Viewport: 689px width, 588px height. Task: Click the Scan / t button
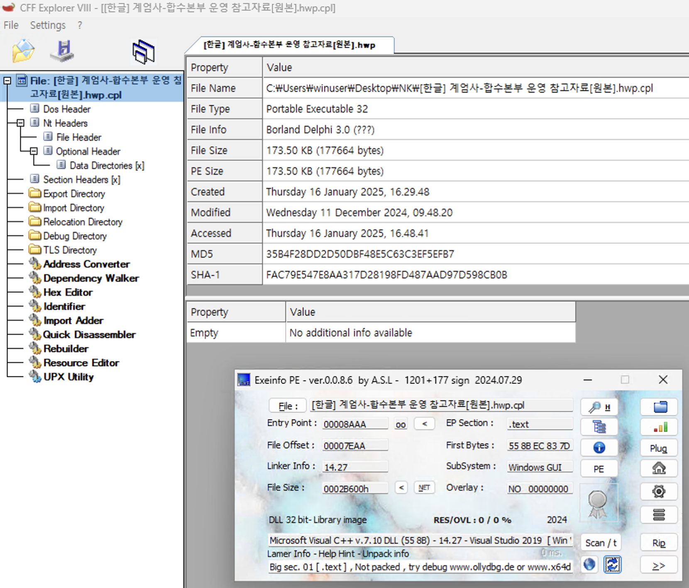pos(601,543)
